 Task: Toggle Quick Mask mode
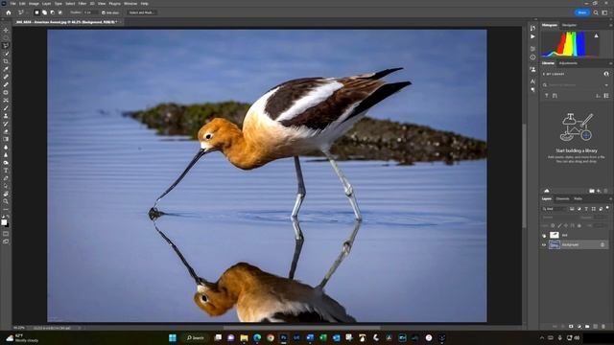(6, 234)
